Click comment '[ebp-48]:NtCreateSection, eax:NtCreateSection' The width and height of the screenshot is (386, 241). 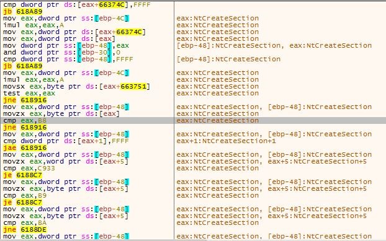tap(274, 46)
